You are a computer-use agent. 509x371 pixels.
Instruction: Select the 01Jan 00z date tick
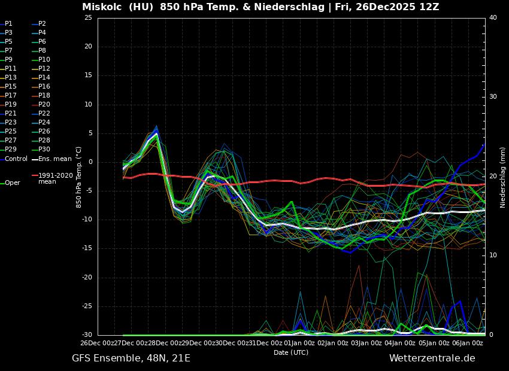coord(299,343)
